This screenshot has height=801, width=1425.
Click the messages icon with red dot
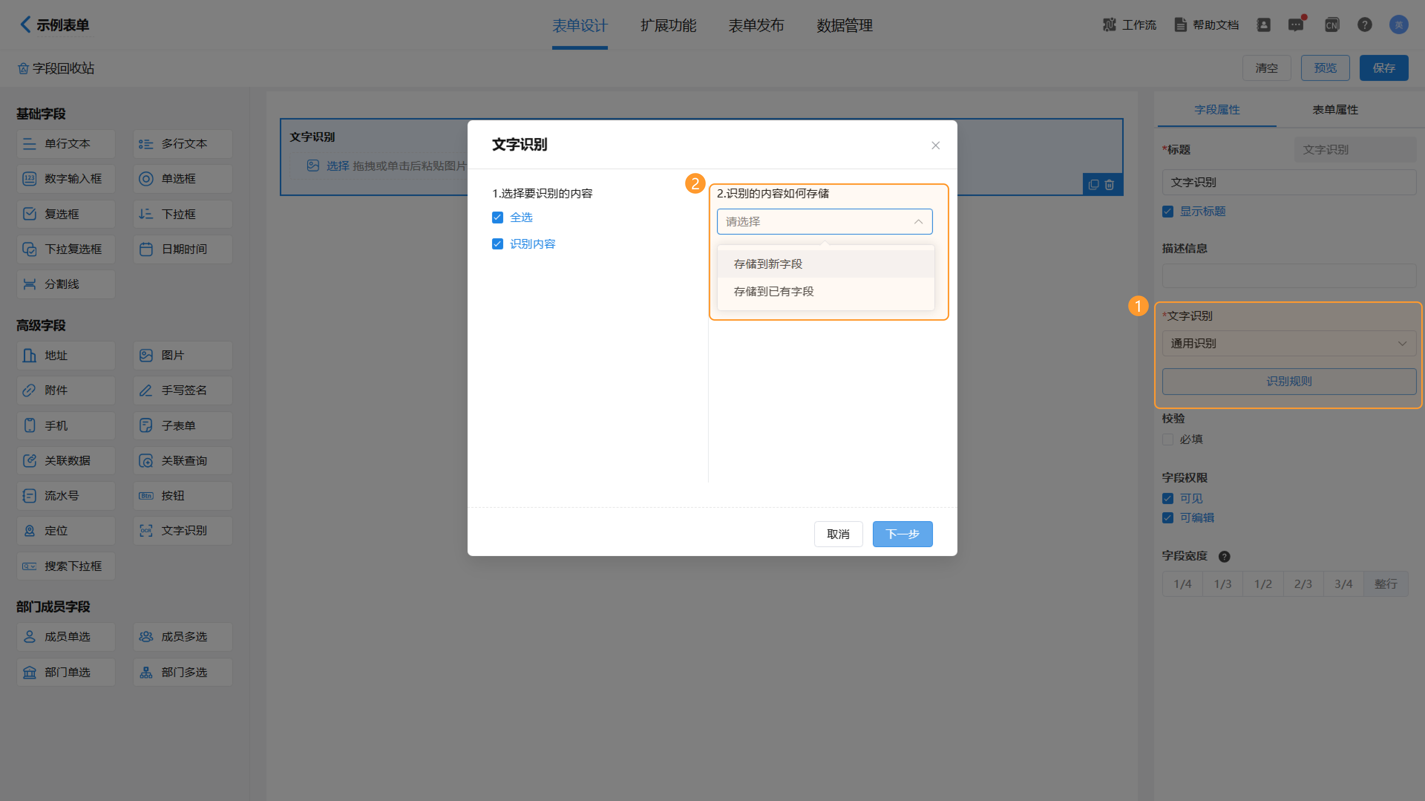click(1295, 25)
